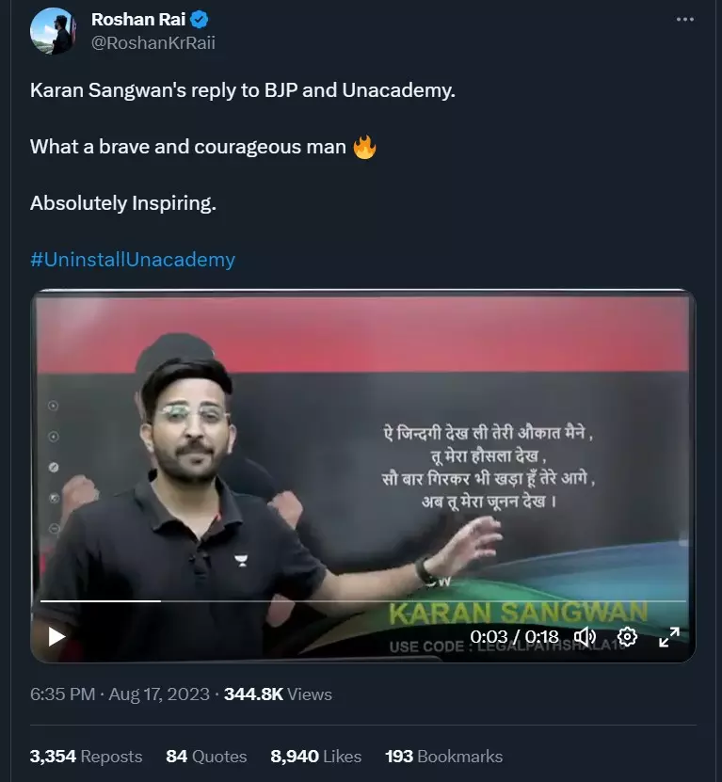
Task: Click the fire emoji in the tweet
Action: coord(364,147)
